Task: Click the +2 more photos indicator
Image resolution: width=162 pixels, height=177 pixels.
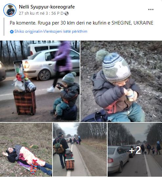Action: pyautogui.click(x=135, y=150)
